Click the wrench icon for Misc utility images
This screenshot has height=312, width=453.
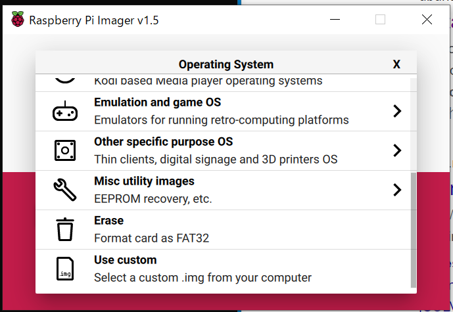65,190
